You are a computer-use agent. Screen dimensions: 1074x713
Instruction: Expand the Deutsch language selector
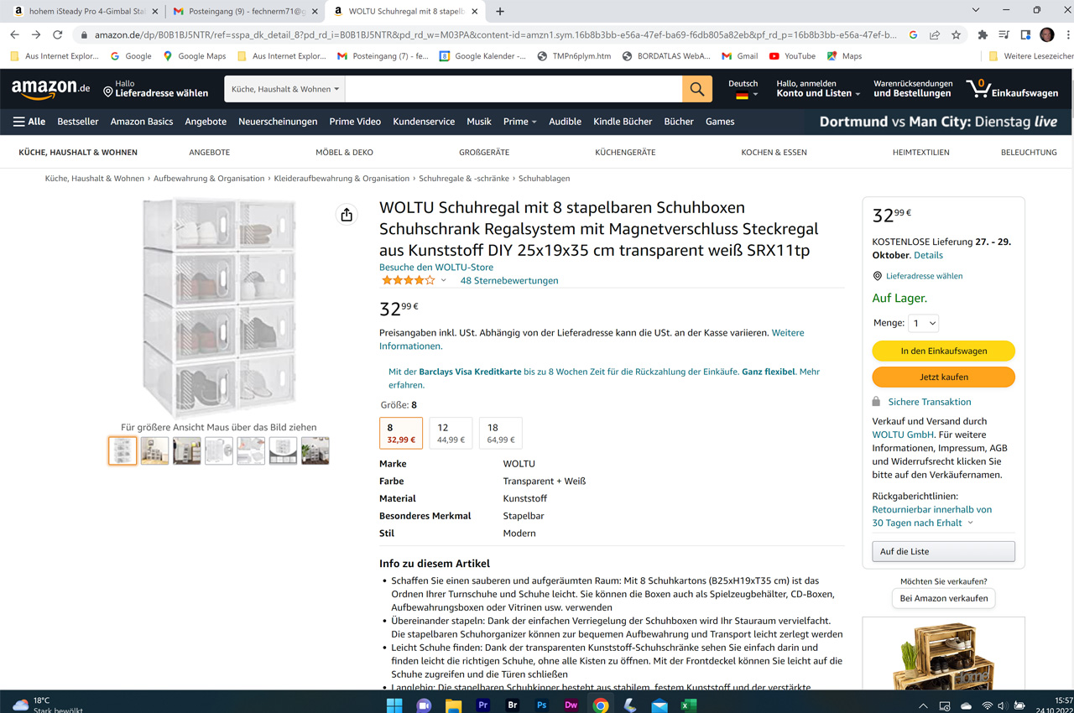(743, 89)
